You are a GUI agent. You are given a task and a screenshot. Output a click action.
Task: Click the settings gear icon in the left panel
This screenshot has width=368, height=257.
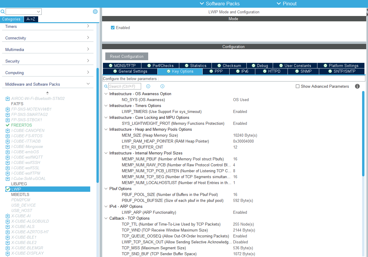coord(95,12)
